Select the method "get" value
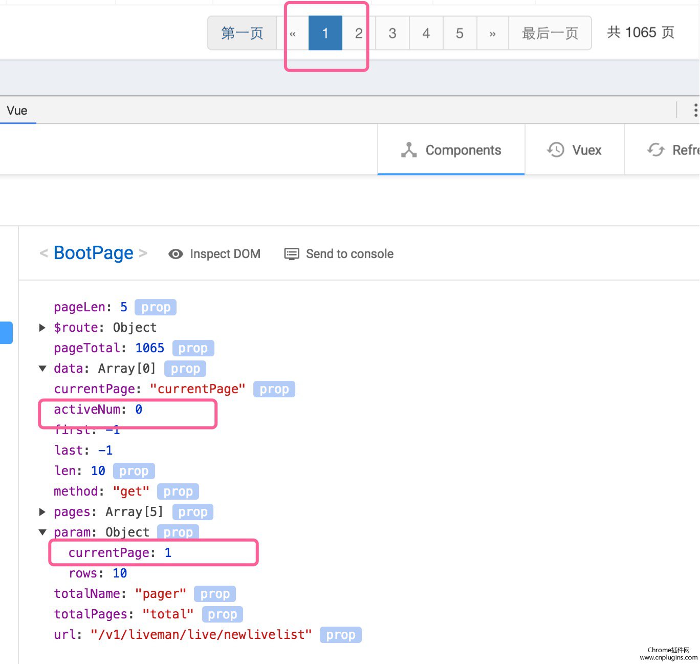This screenshot has width=700, height=664. (x=131, y=491)
